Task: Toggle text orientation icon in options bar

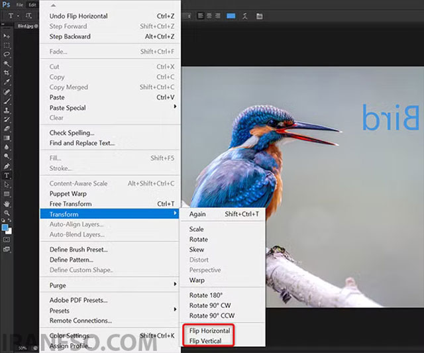Action: click(28, 16)
